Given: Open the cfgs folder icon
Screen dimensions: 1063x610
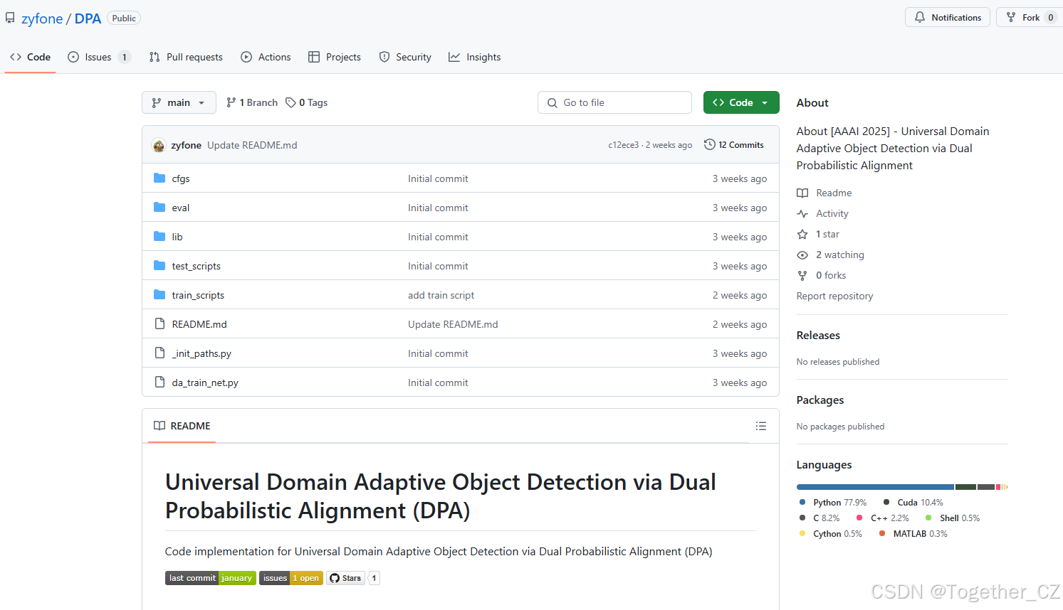Looking at the screenshot, I should 159,178.
